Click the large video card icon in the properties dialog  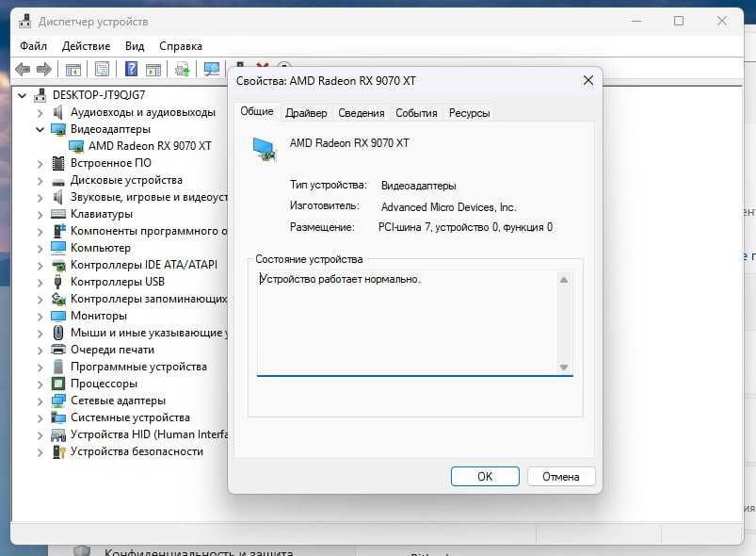[x=265, y=150]
